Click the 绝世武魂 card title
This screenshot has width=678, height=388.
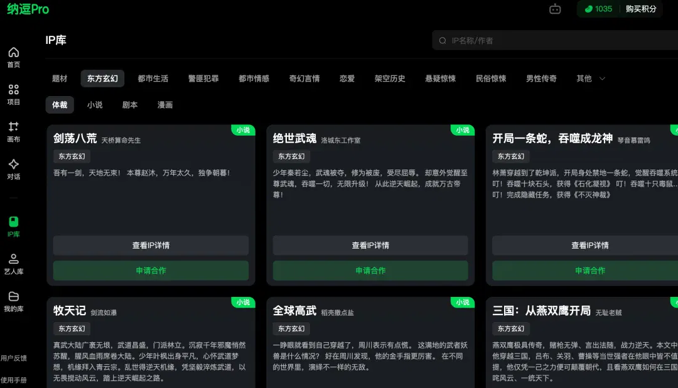pyautogui.click(x=294, y=138)
